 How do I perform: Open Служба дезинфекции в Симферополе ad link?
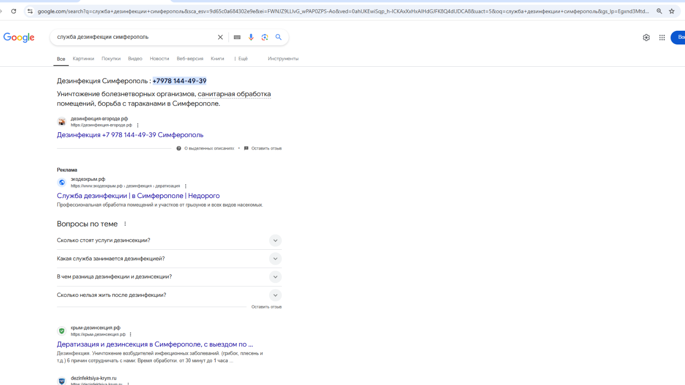[x=138, y=196]
